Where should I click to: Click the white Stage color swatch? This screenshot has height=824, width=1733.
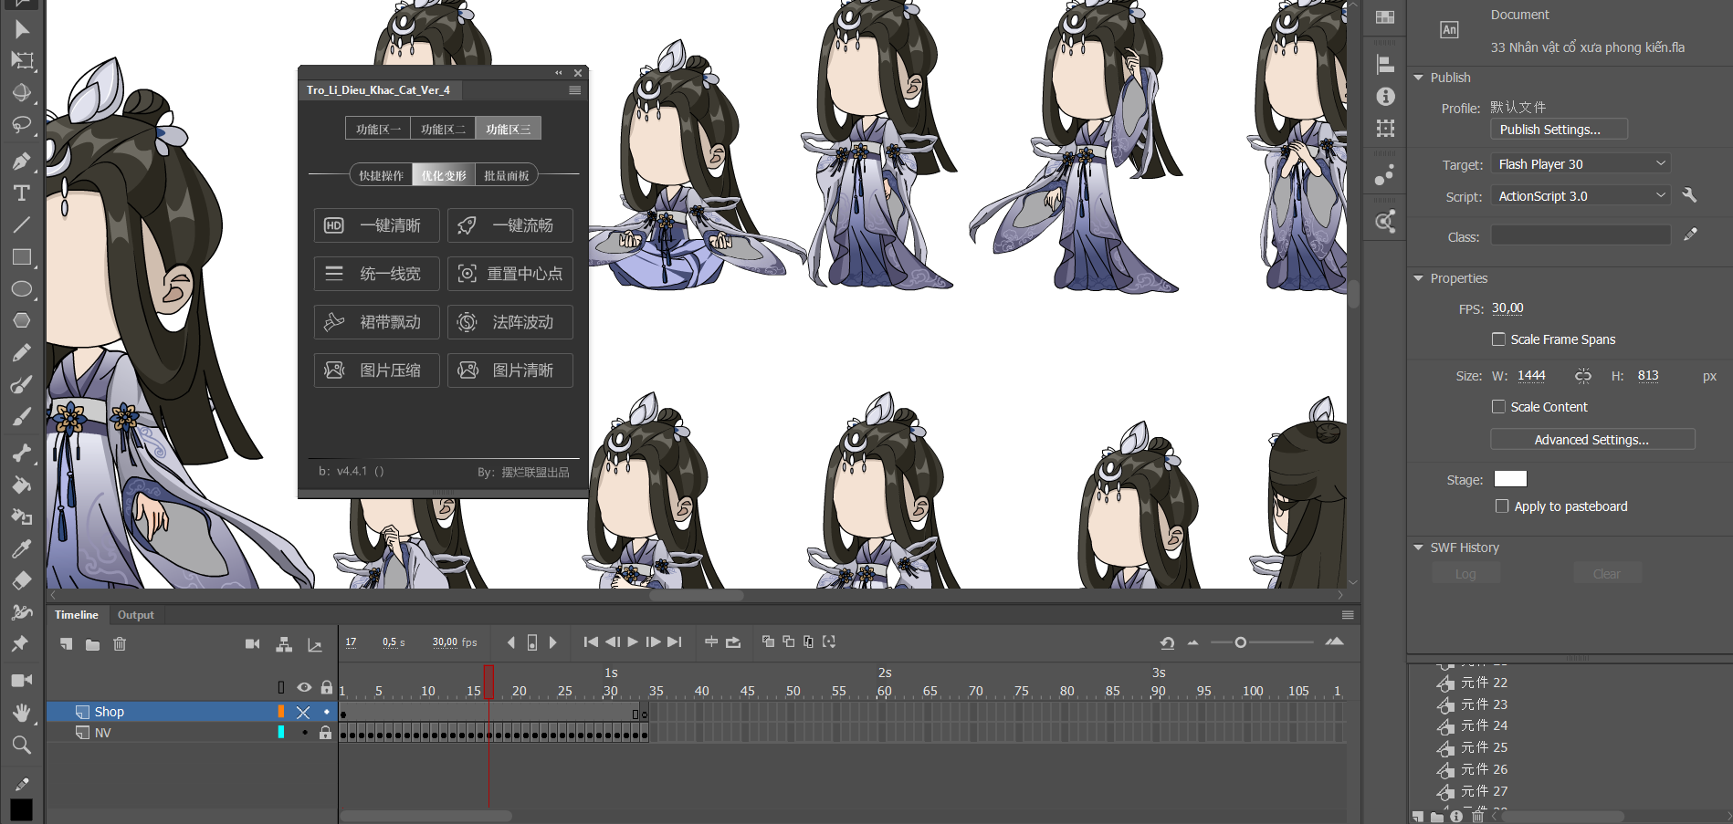click(x=1509, y=479)
